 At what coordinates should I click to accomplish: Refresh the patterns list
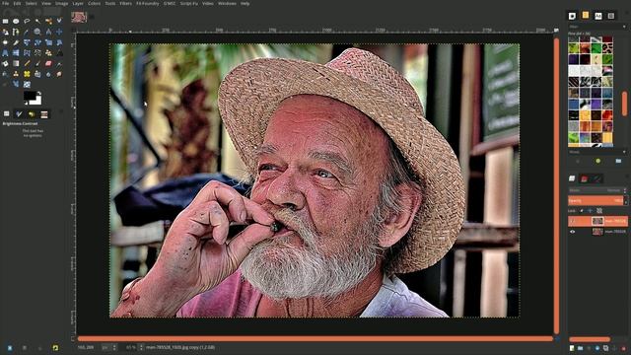pyautogui.click(x=598, y=161)
